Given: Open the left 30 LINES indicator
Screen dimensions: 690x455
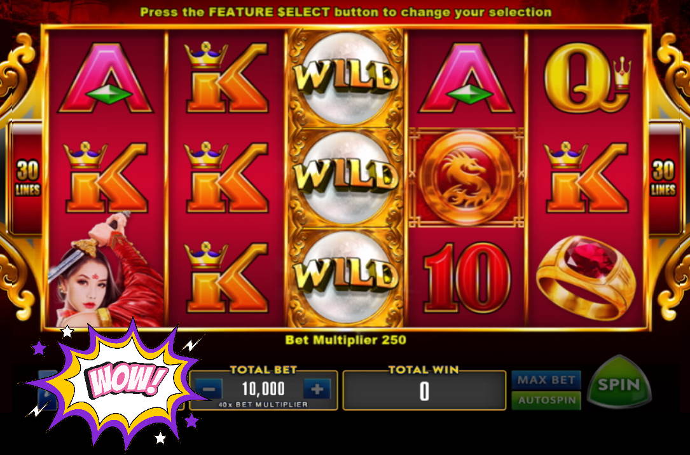Looking at the screenshot, I should point(27,177).
